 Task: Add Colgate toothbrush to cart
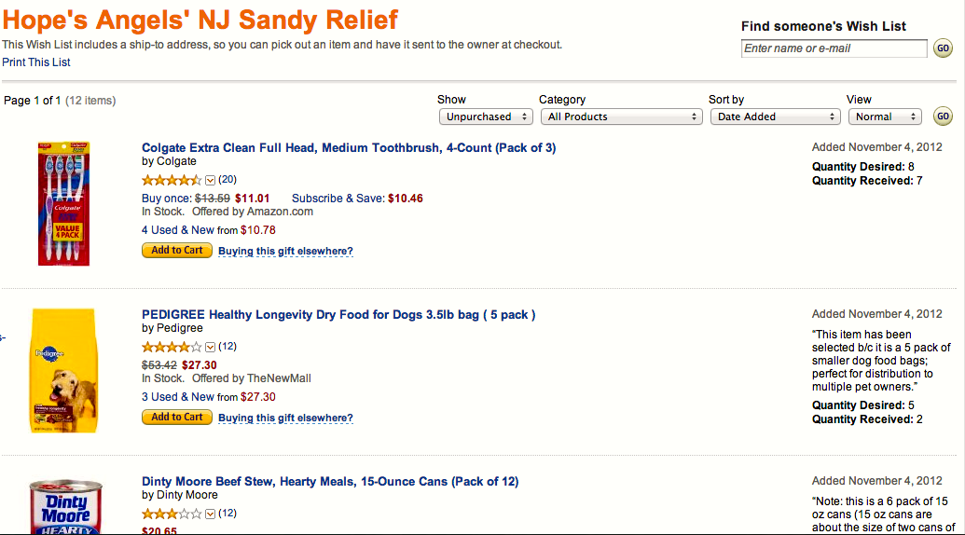pyautogui.click(x=177, y=250)
